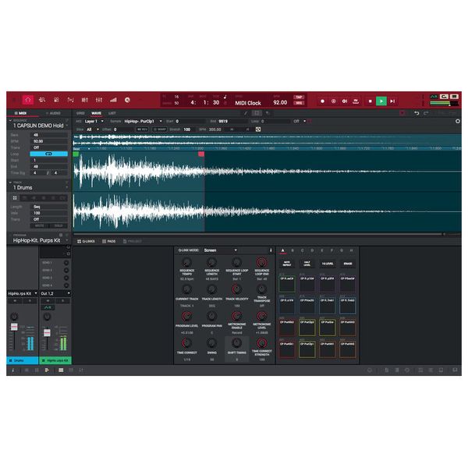468x468 pixels.
Task: Click the red end marker on waveform
Action: pyautogui.click(x=201, y=154)
